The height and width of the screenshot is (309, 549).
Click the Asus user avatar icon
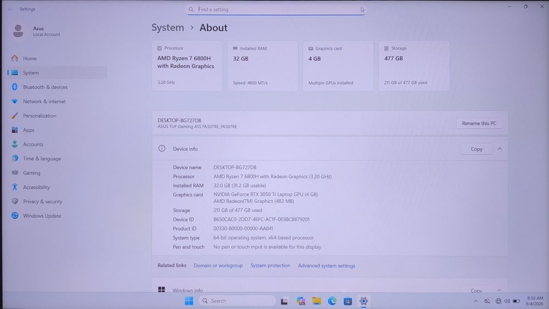coord(18,31)
